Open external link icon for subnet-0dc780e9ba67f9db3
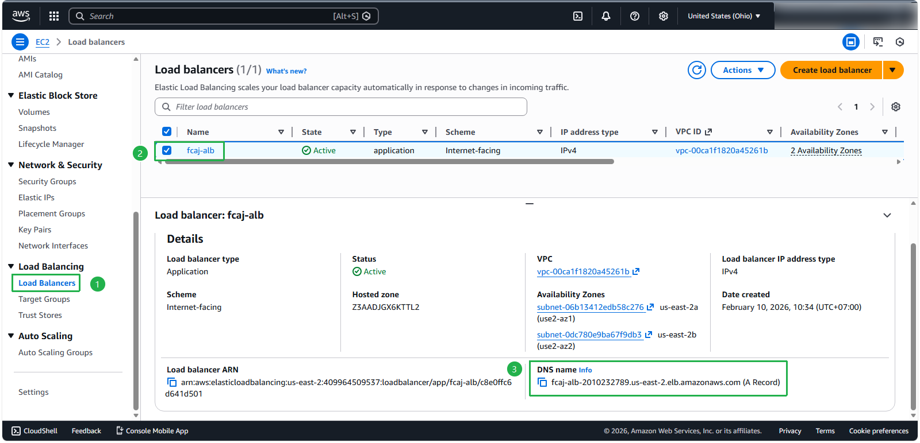The width and height of the screenshot is (920, 443). (649, 335)
